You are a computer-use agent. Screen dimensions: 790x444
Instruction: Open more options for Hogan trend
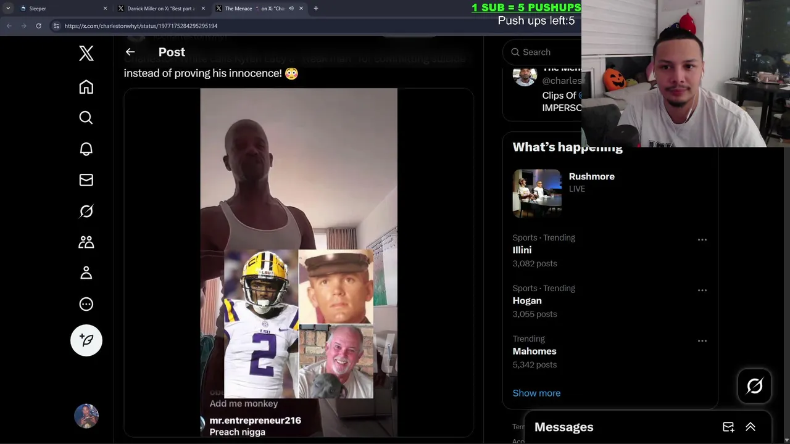[702, 290]
